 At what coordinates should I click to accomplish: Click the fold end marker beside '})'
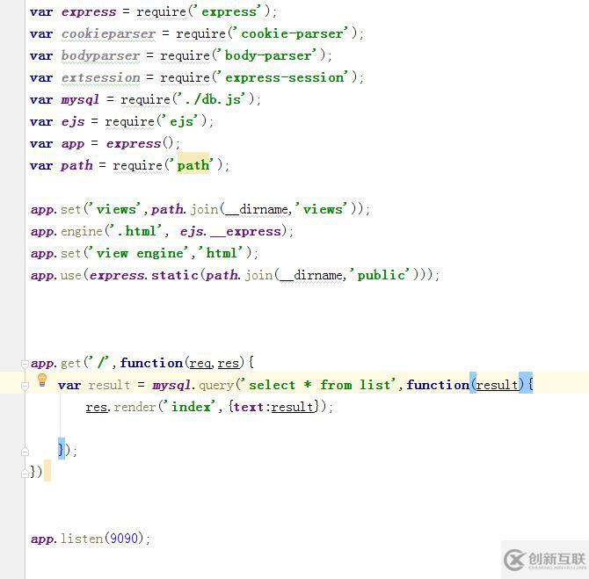(x=25, y=474)
